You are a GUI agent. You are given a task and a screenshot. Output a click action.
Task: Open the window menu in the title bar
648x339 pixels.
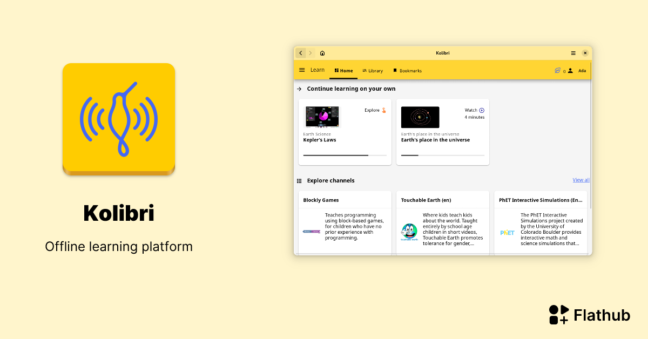pos(573,53)
